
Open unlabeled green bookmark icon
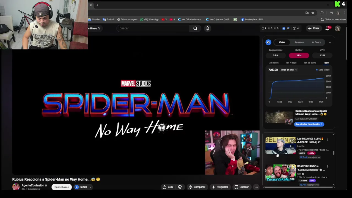pos(235,20)
